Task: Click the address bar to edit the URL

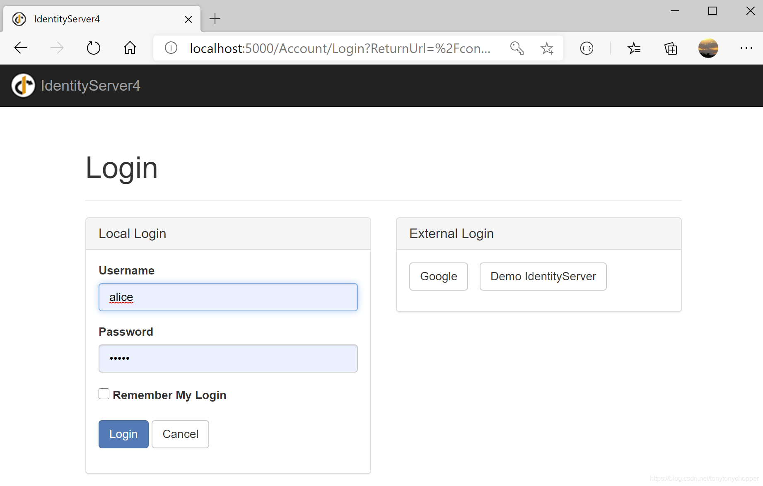Action: 340,48
